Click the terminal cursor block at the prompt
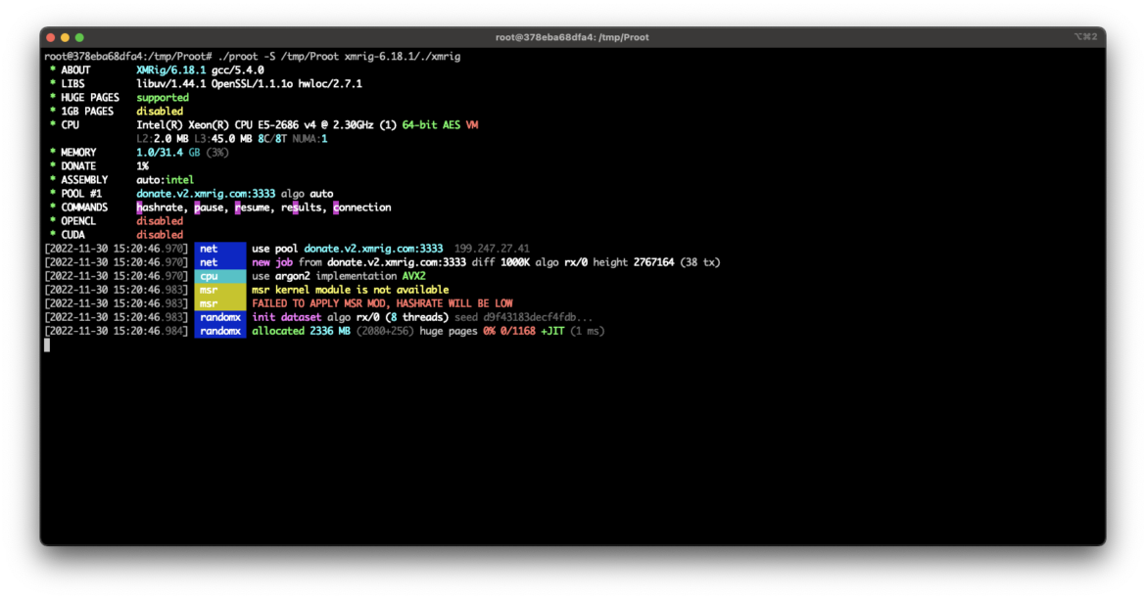This screenshot has height=599, width=1146. coord(47,345)
